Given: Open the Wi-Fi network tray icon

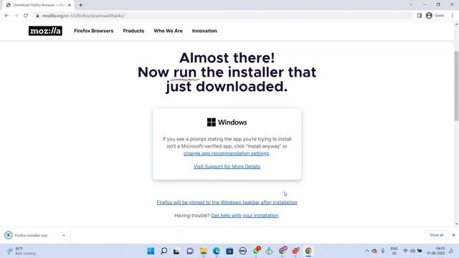Looking at the screenshot, I should tap(405, 251).
